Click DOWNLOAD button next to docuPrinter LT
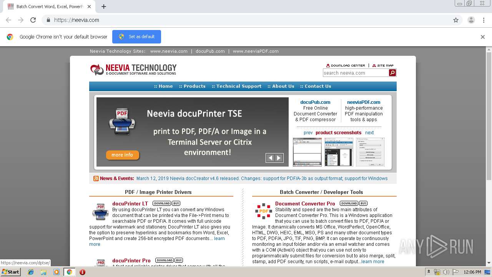This screenshot has width=492, height=277. (x=162, y=203)
